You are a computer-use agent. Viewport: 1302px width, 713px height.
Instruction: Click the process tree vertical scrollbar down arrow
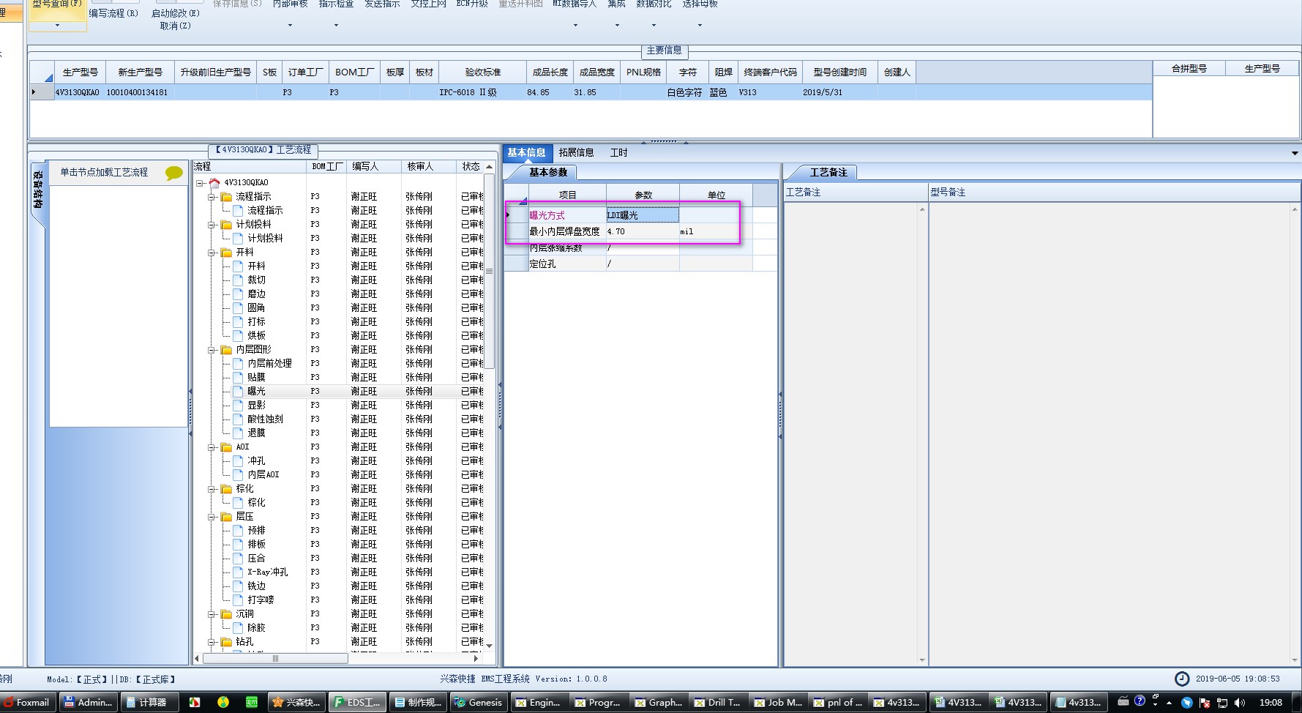click(490, 646)
